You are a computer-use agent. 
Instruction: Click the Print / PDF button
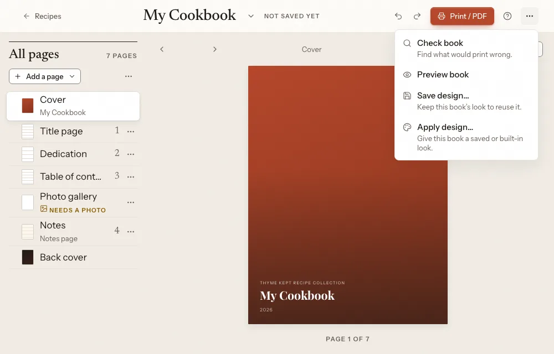462,16
